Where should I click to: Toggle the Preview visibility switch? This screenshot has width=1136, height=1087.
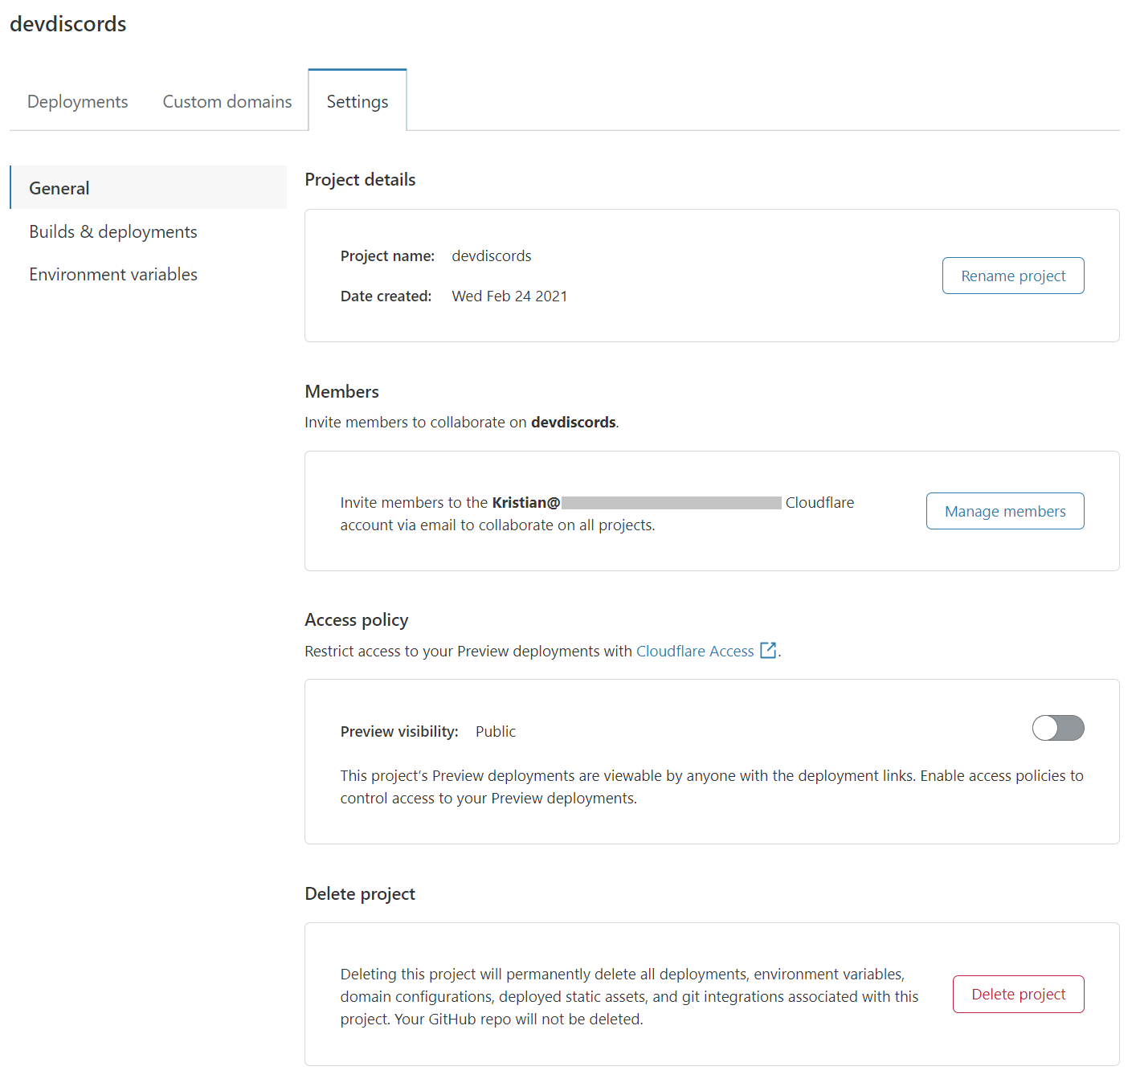(x=1057, y=728)
